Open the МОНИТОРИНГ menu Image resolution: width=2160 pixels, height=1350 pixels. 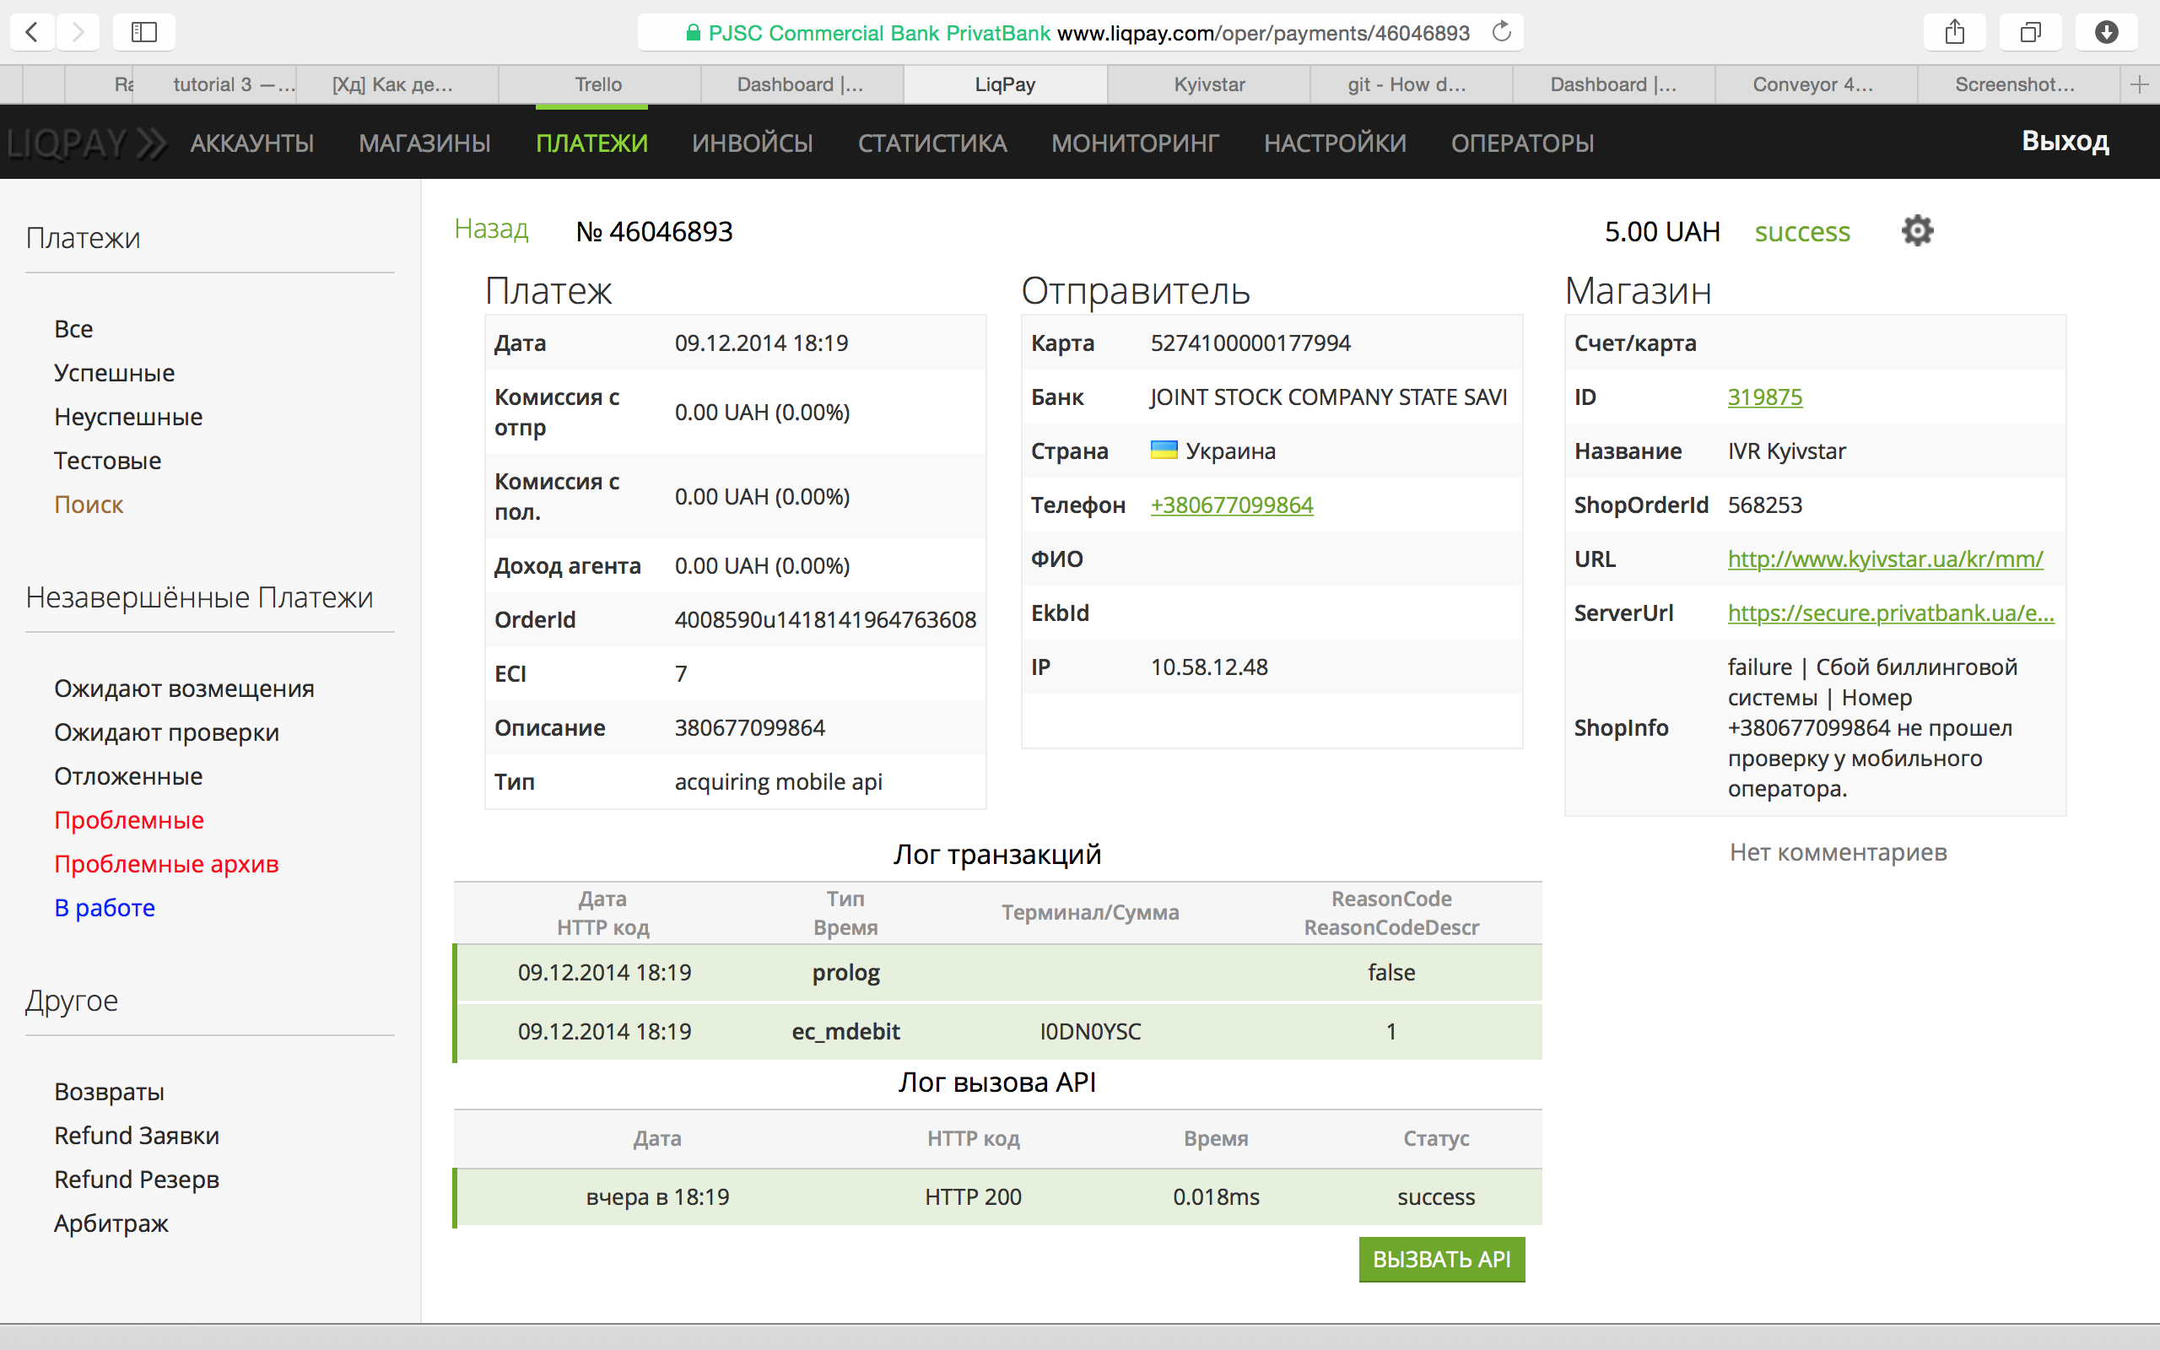(x=1136, y=143)
